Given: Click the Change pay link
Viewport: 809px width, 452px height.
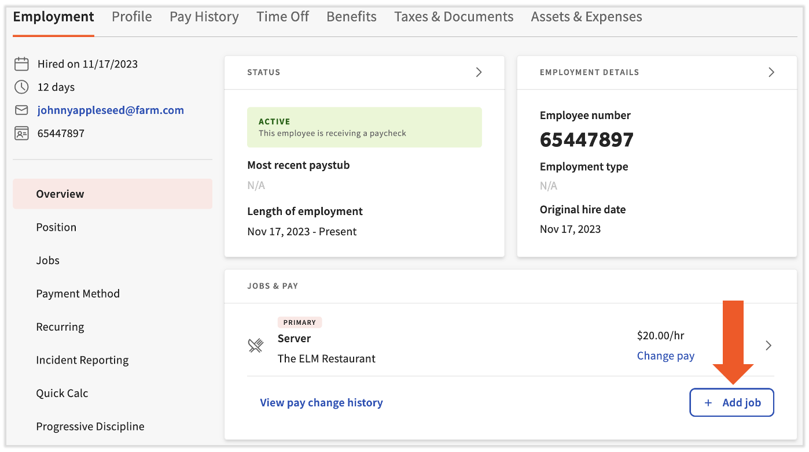Looking at the screenshot, I should coord(665,355).
